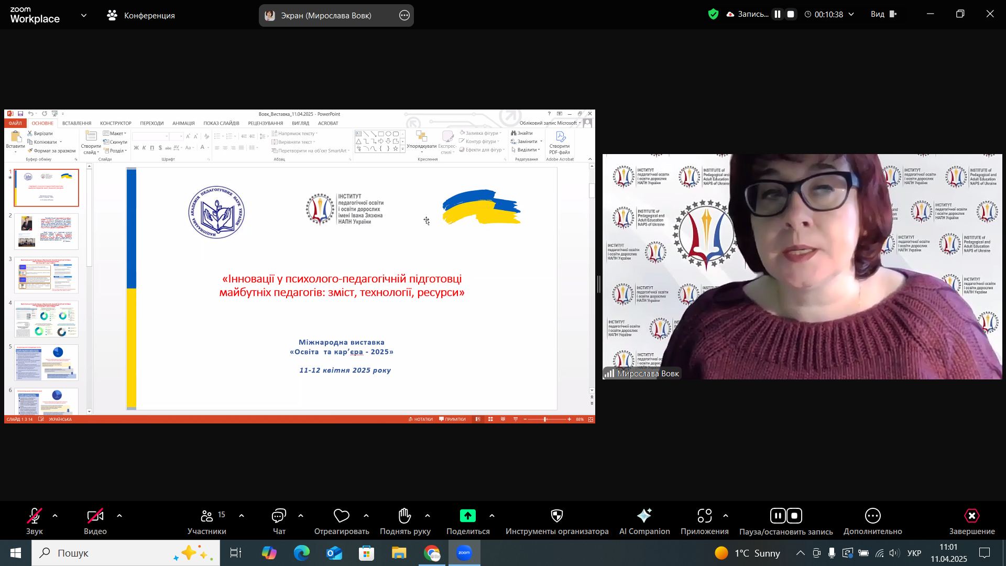The width and height of the screenshot is (1006, 566).
Task: Open Инструменты организатора host tools shield
Action: tap(557, 517)
